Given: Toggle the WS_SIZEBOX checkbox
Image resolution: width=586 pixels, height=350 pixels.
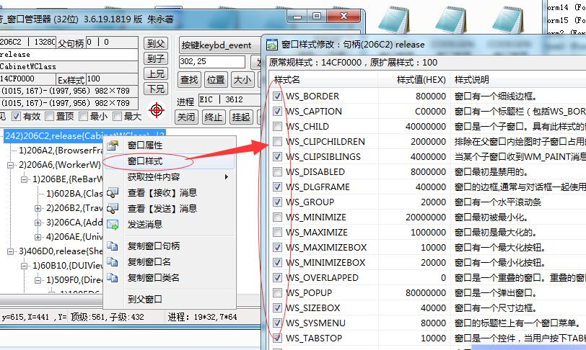Looking at the screenshot, I should [277, 308].
